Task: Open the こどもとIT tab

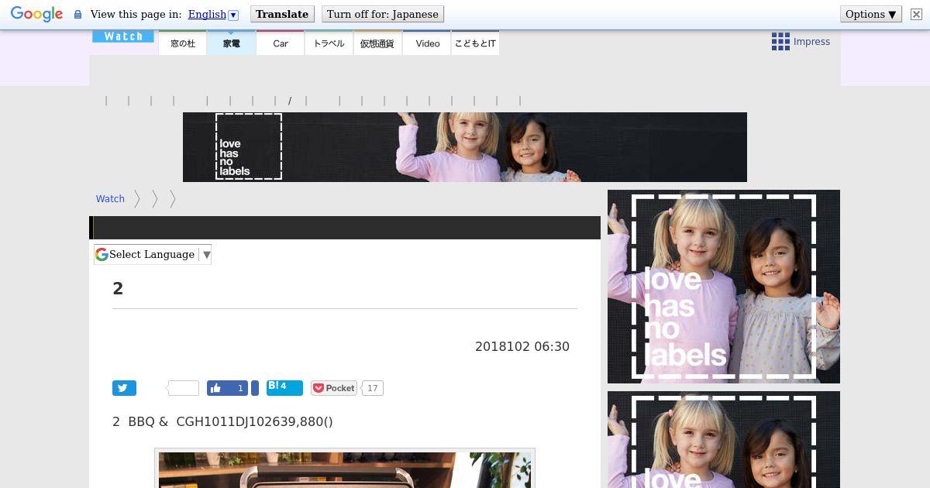Action: (475, 43)
